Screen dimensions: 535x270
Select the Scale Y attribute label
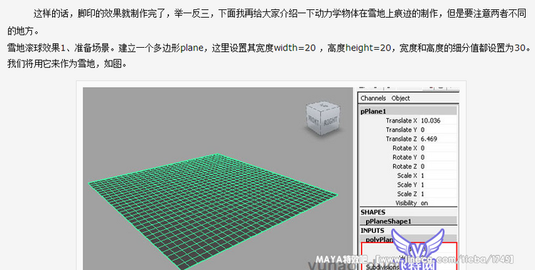pos(407,185)
